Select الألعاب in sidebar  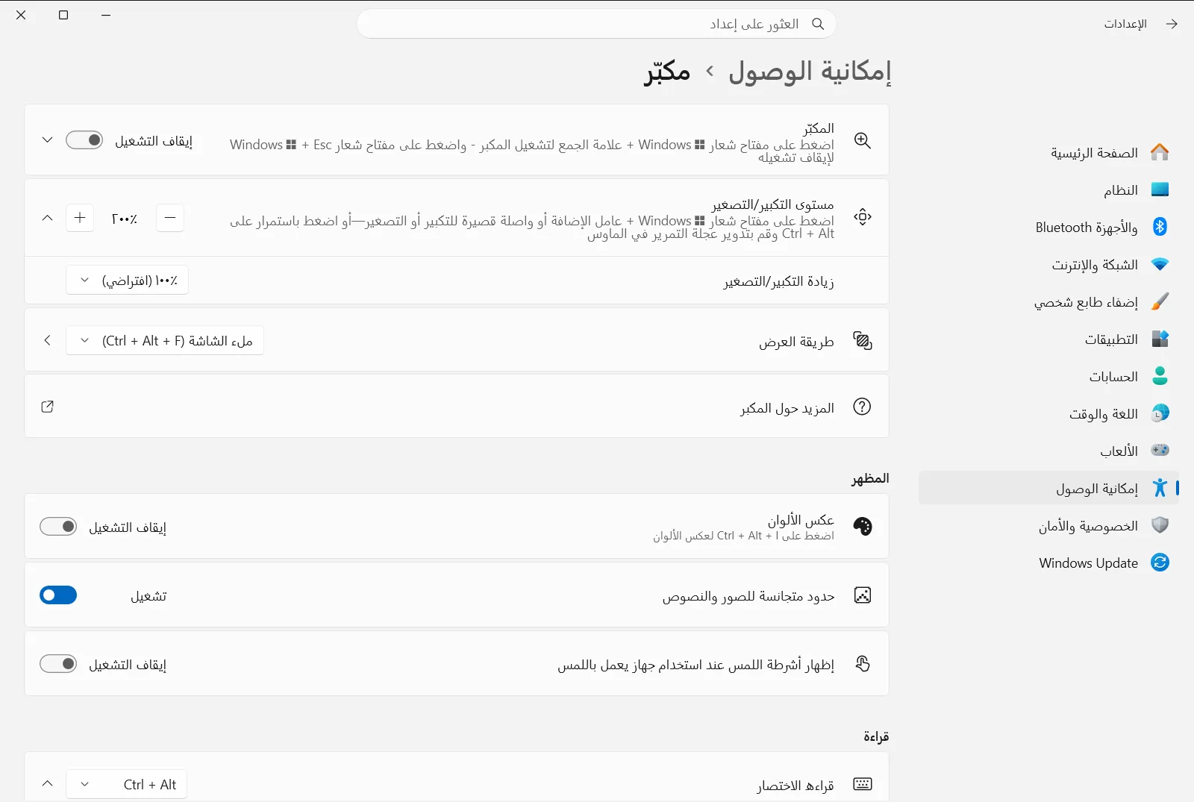point(1049,451)
